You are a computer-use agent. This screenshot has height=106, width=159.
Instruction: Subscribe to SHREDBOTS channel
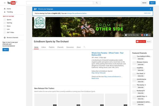(x=140, y=104)
